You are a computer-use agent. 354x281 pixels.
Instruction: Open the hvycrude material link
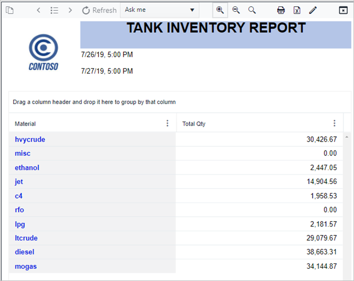[x=30, y=139]
